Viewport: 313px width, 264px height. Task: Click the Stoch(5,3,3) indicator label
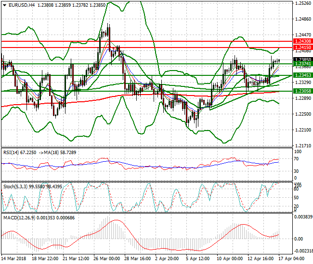[x=33, y=187]
